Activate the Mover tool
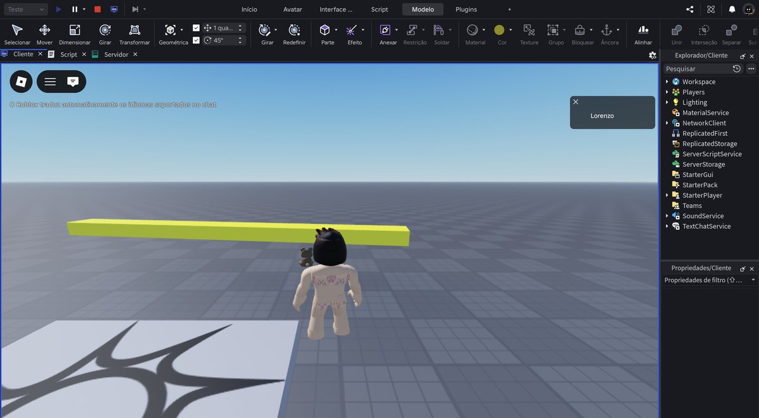759x418 pixels. pos(44,34)
